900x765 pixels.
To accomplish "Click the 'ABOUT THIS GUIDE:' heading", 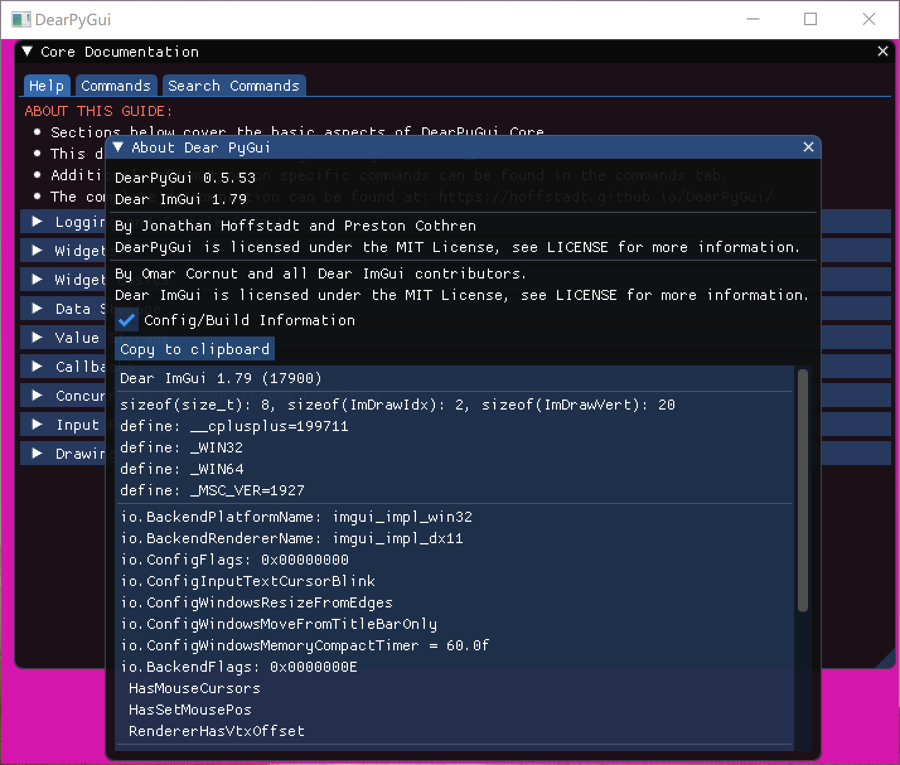I will coord(98,111).
